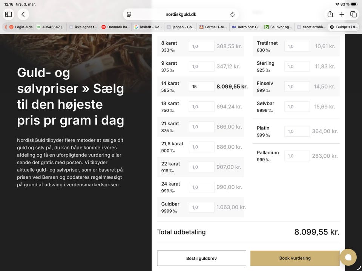The height and width of the screenshot is (271, 362).
Task: Click the 10,61 kr. Tretårnet price
Action: pos(325,46)
